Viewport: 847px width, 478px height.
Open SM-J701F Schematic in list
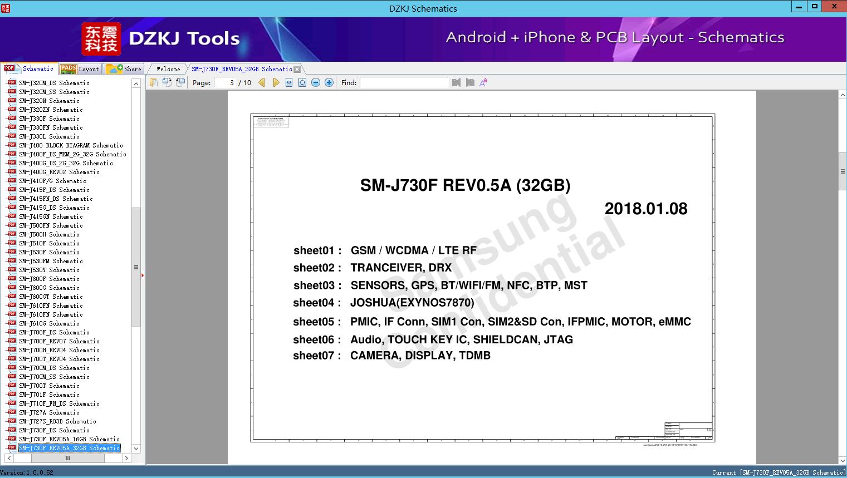point(49,395)
